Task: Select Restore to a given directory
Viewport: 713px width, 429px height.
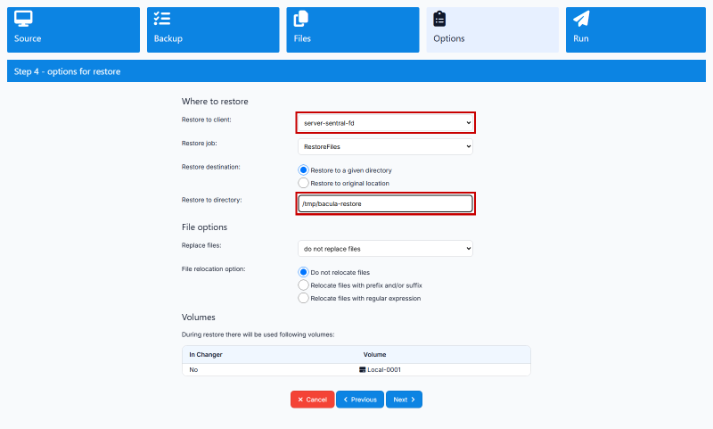Action: tap(303, 170)
